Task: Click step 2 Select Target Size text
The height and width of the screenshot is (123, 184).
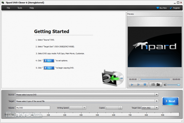Action: click(55, 47)
